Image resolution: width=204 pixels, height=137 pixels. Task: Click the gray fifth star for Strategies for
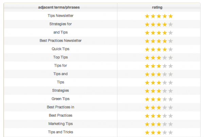(170, 24)
